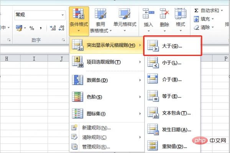Screen dimensions: 230x153
Task: Click 新建规则(N)... menu entry
Action: 107,128
